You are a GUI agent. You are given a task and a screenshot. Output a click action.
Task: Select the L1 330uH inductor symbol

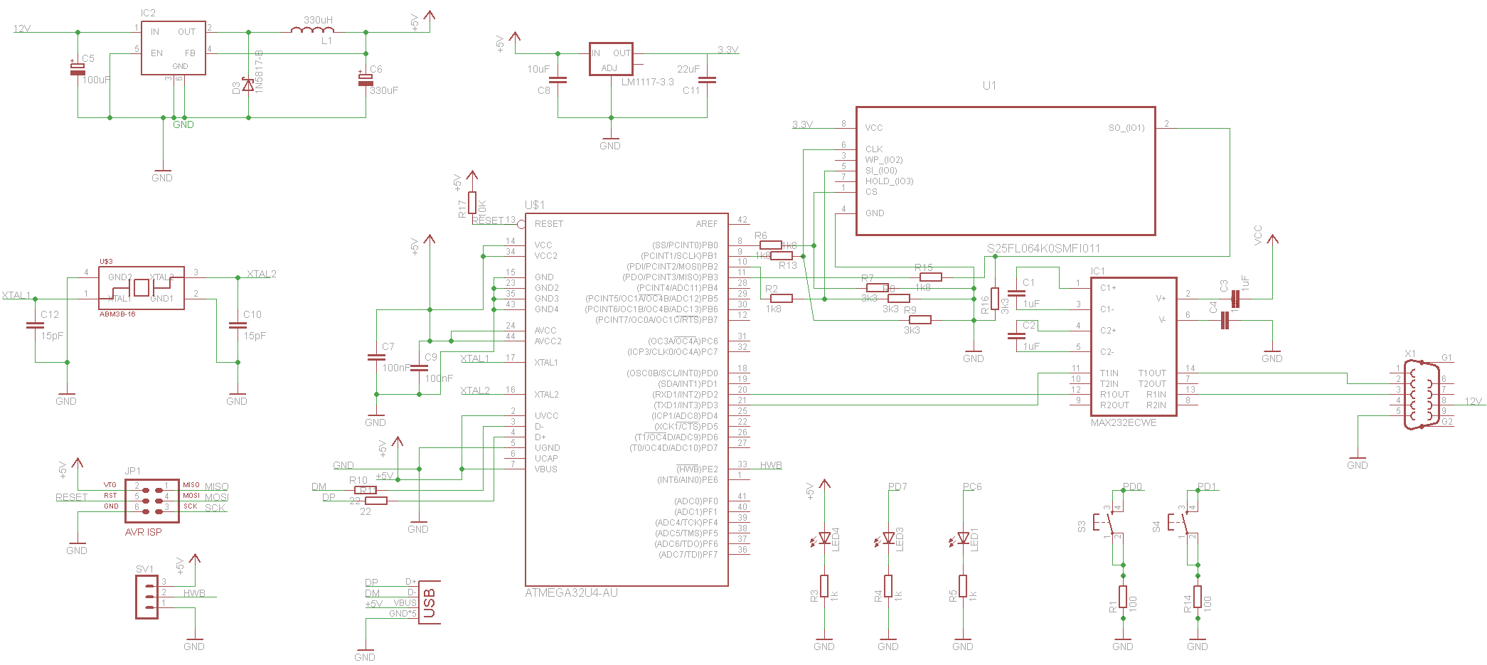(313, 30)
